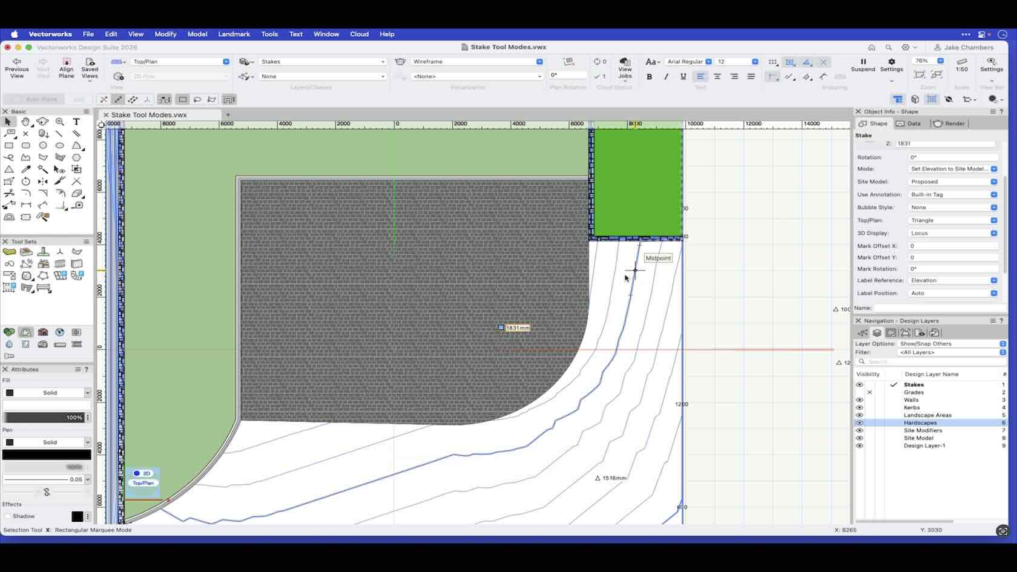The width and height of the screenshot is (1017, 572).
Task: Toggle bold text formatting
Action: (x=650, y=77)
